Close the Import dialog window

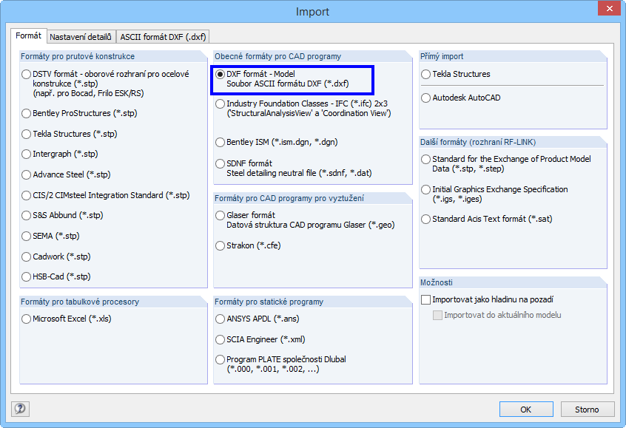pyautogui.click(x=607, y=10)
